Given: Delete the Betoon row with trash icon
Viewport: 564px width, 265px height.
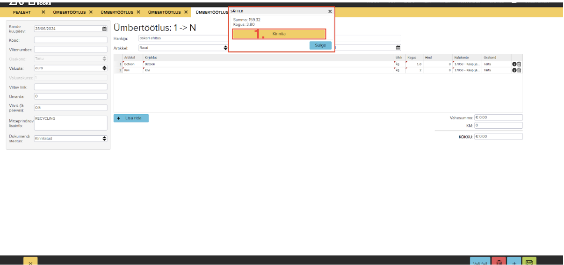Looking at the screenshot, I should pyautogui.click(x=519, y=64).
